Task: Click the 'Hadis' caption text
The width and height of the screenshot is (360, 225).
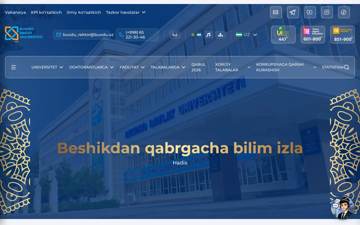Action: pos(180,163)
